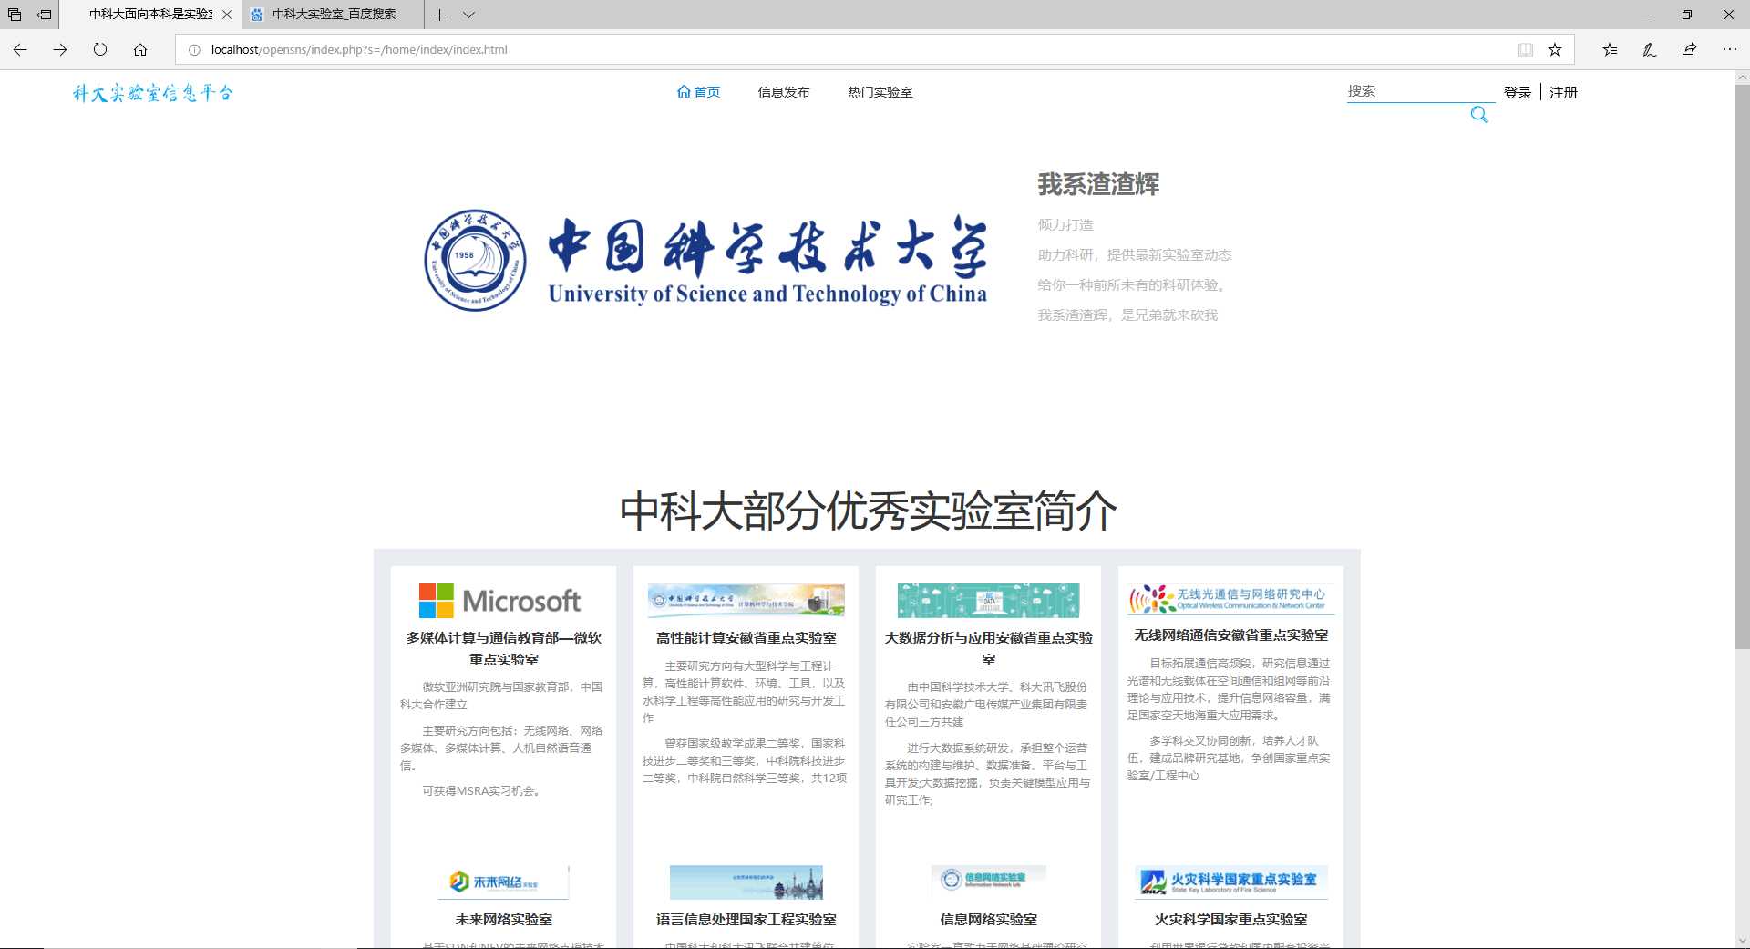Click the web notes pen icon
The image size is (1750, 949).
click(x=1649, y=49)
